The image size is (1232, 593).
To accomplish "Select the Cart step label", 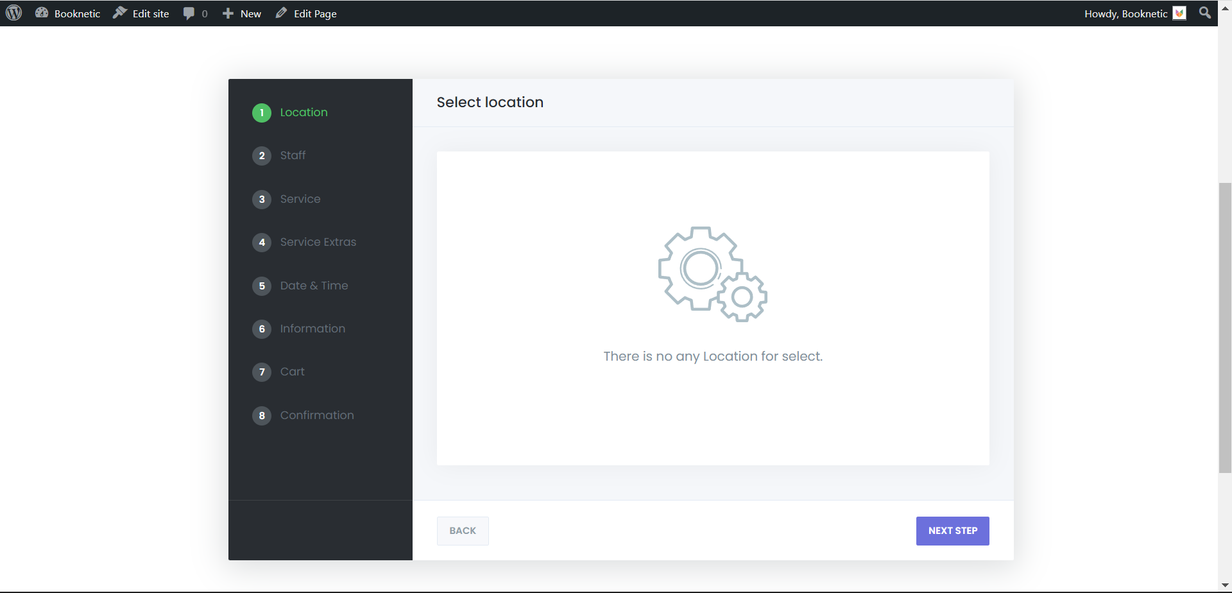I will point(292,372).
